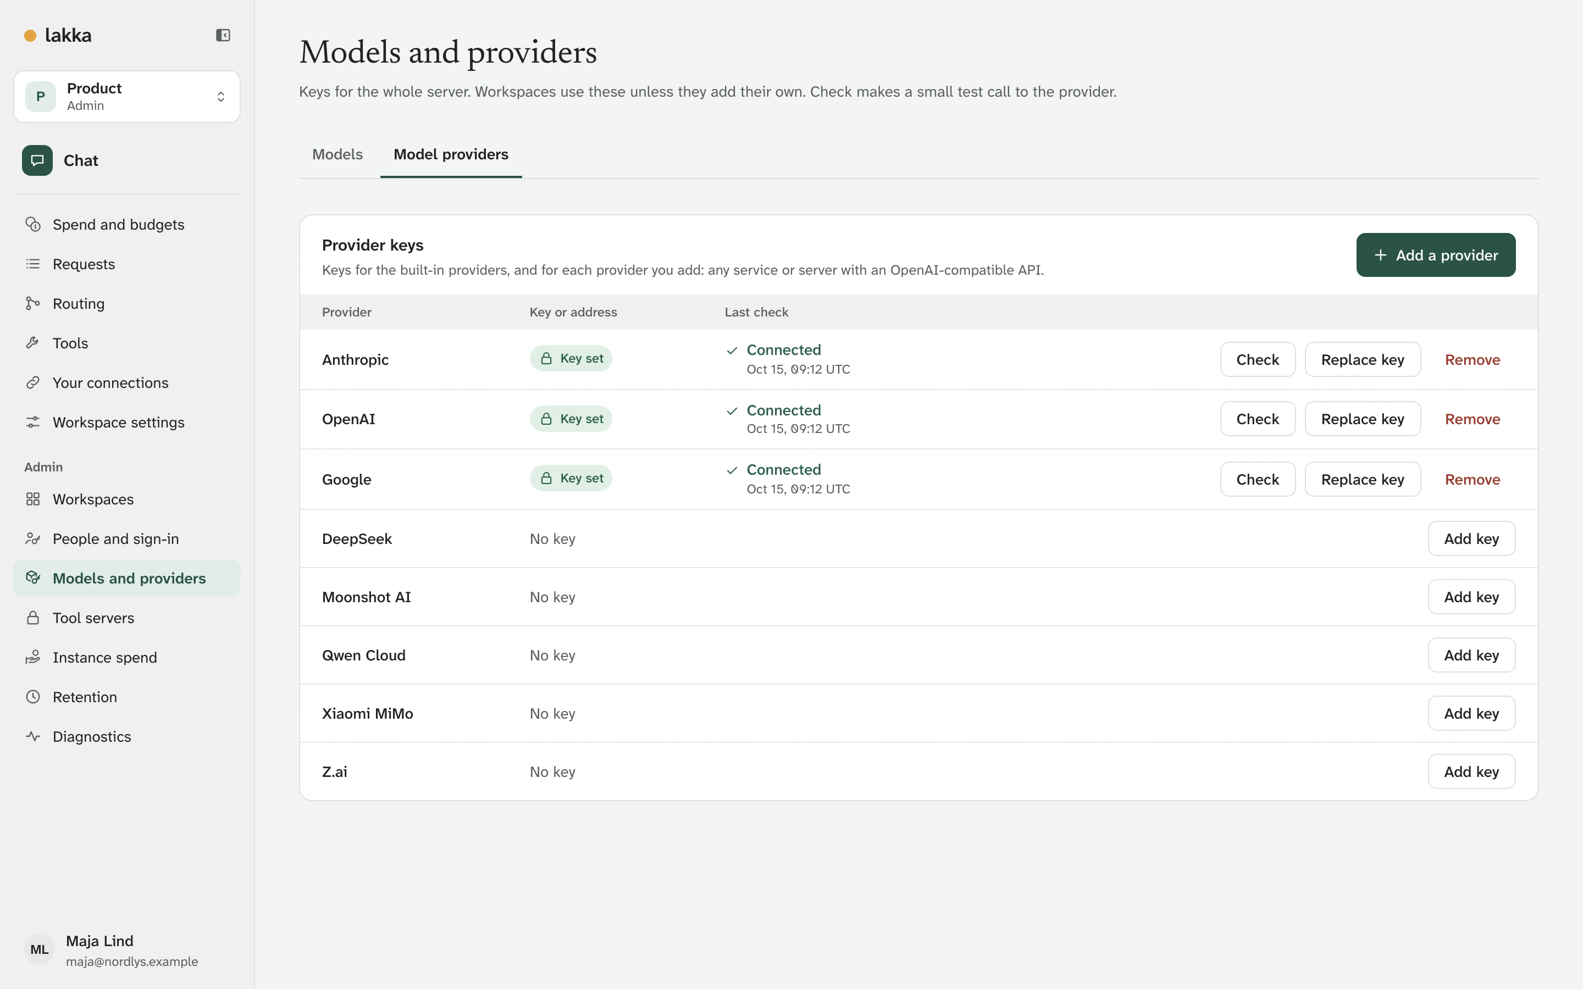The image size is (1583, 989).
Task: Add key for Qwen Cloud
Action: (x=1471, y=655)
